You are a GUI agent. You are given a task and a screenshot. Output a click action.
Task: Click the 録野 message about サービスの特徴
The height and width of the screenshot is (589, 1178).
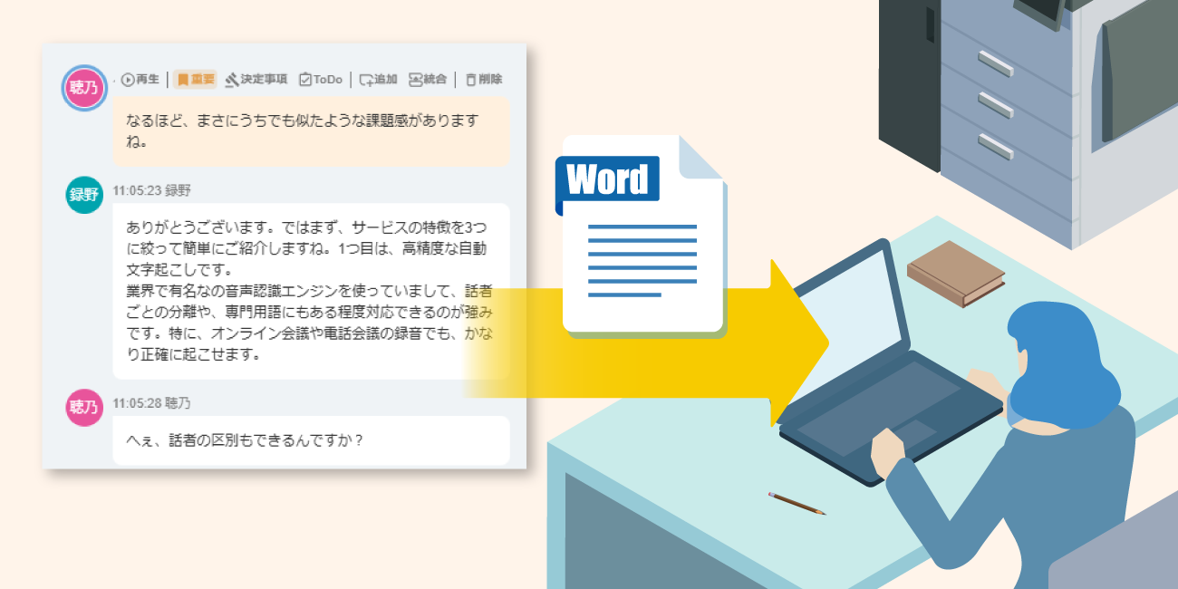(x=310, y=290)
